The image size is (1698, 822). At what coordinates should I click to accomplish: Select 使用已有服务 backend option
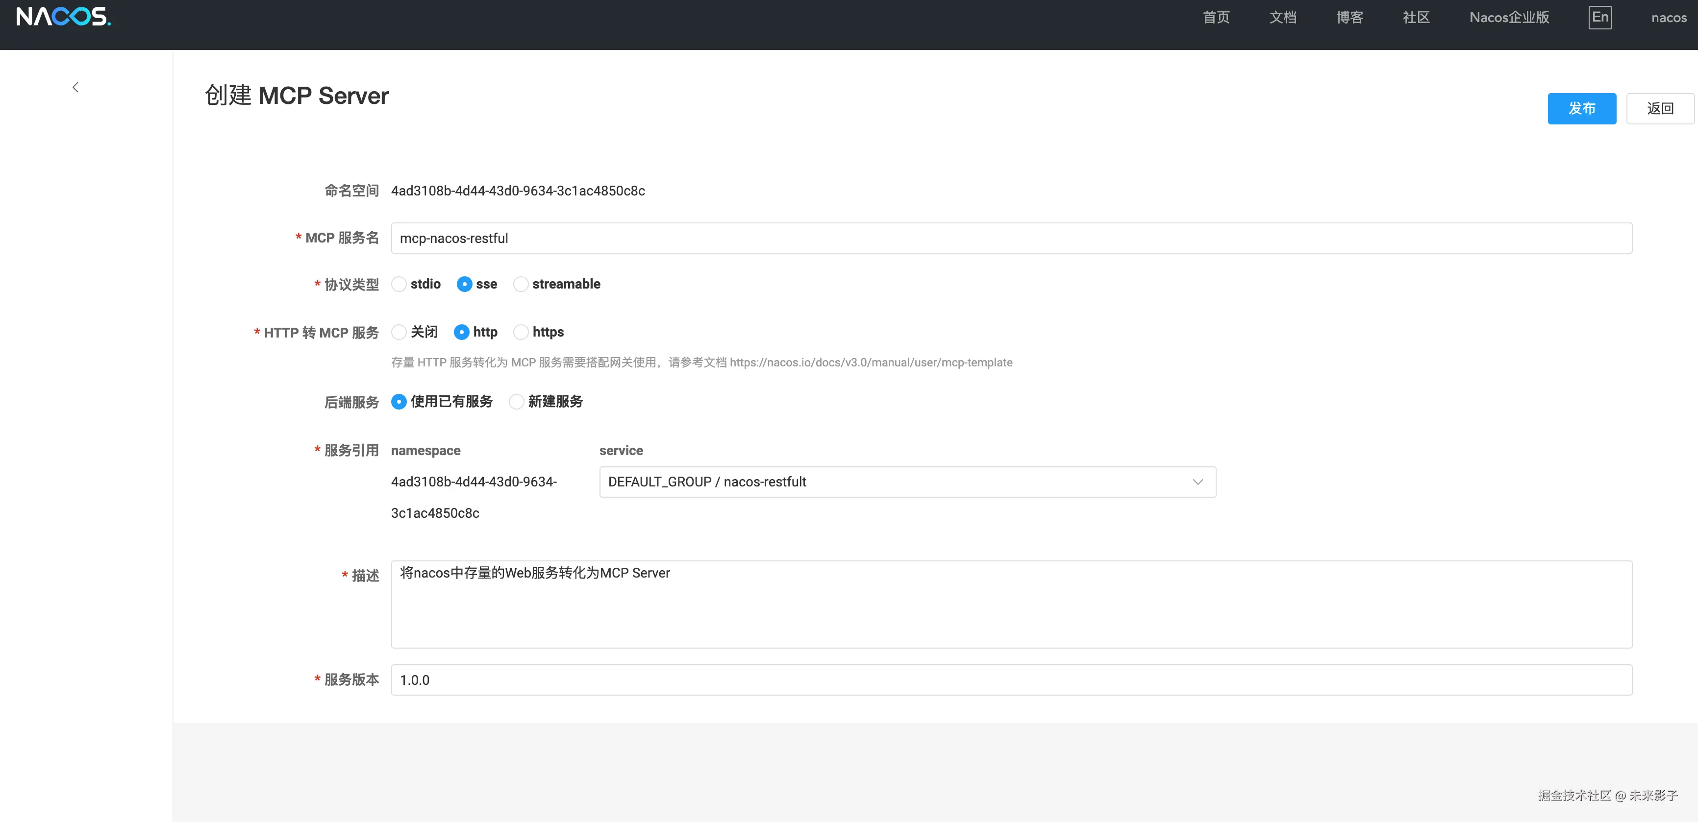[399, 402]
